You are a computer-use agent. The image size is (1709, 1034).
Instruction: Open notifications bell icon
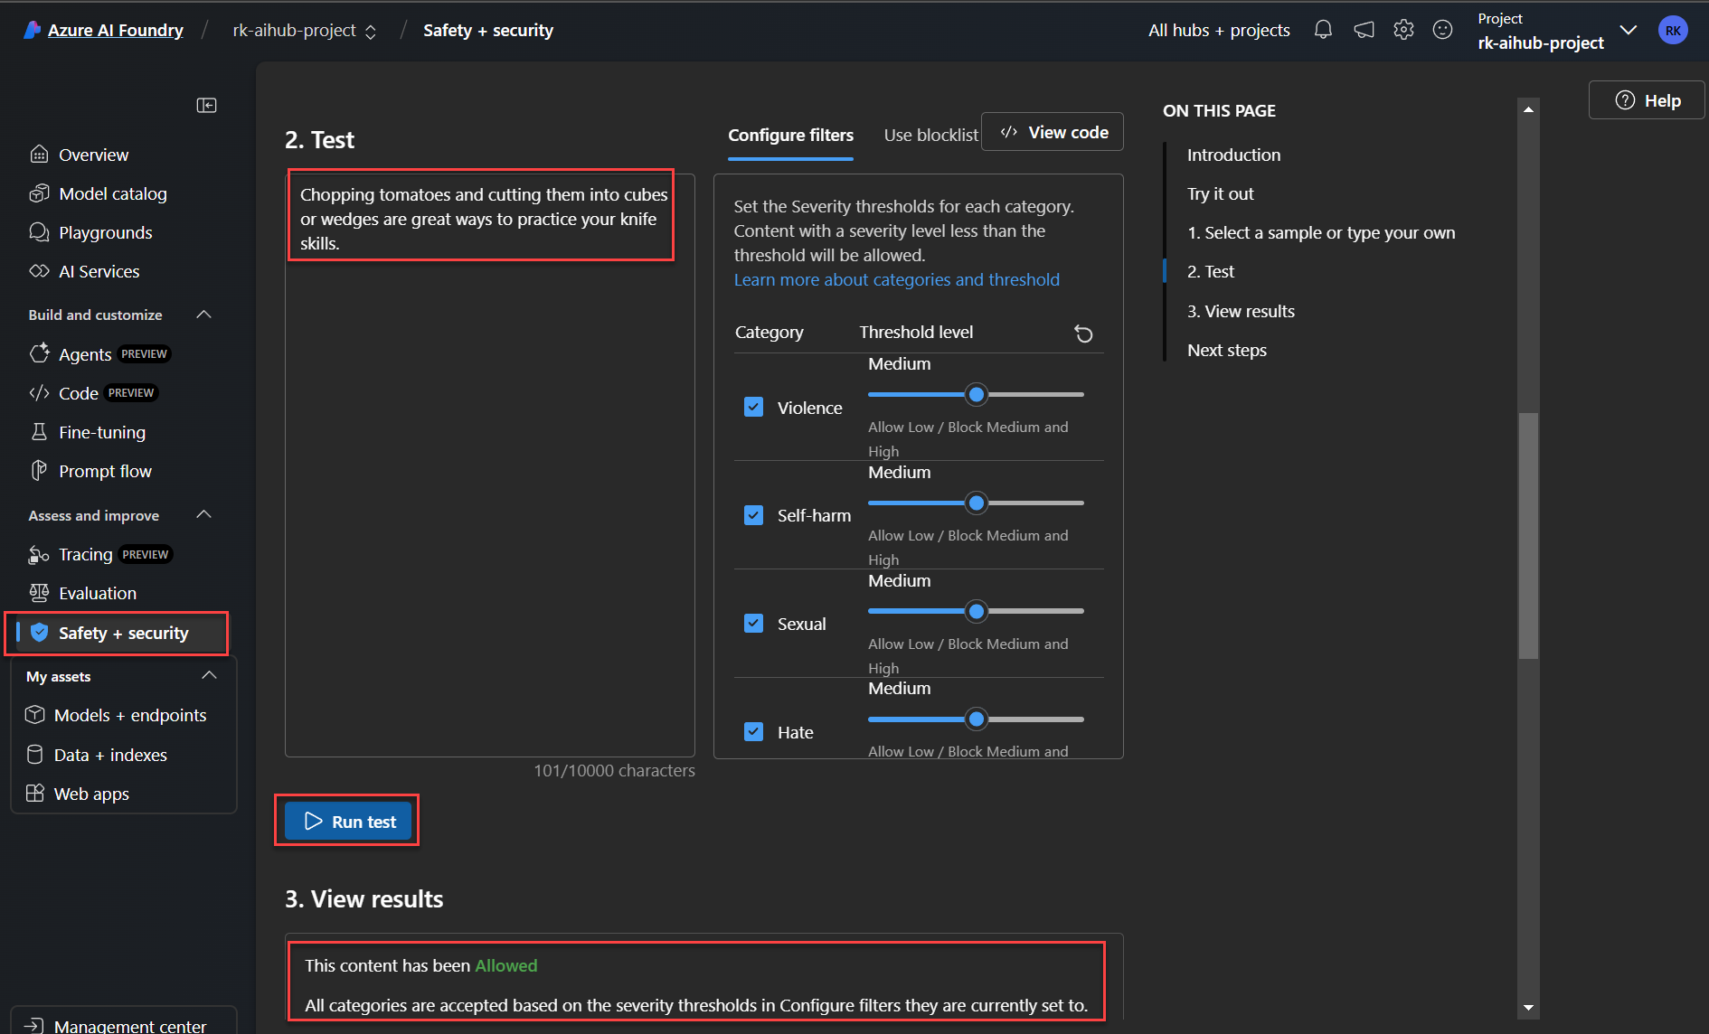pyautogui.click(x=1323, y=30)
